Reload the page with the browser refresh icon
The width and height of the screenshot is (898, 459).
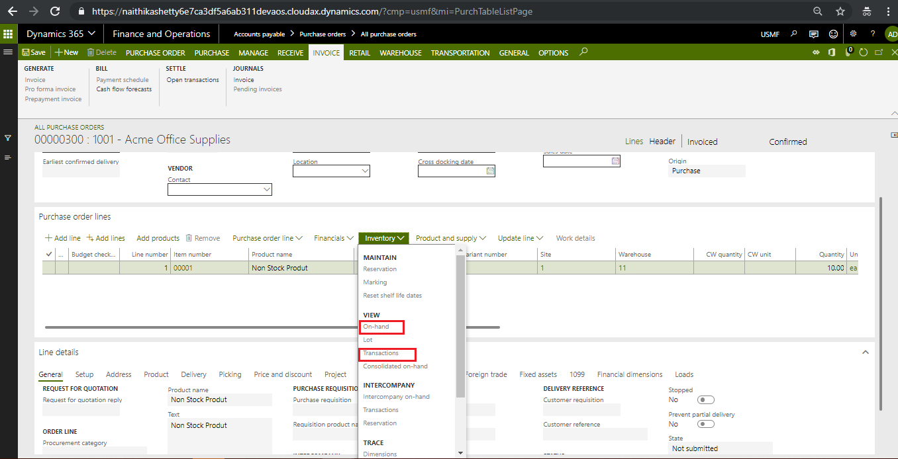tap(55, 11)
